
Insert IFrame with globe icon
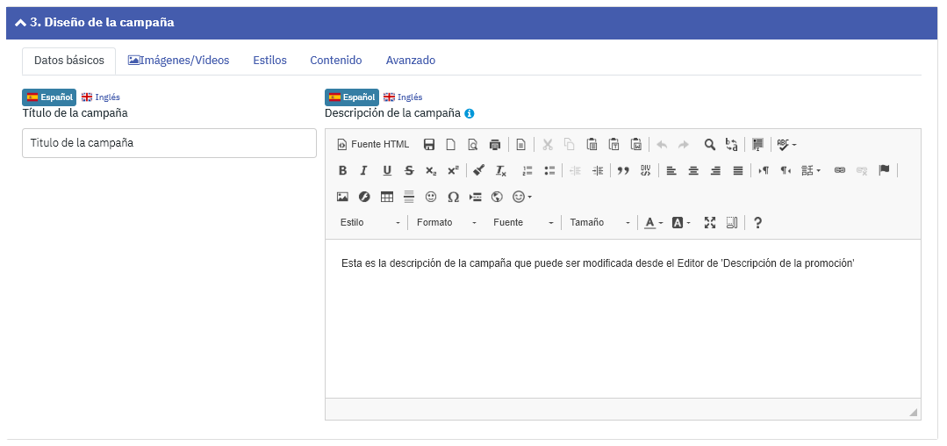point(497,197)
